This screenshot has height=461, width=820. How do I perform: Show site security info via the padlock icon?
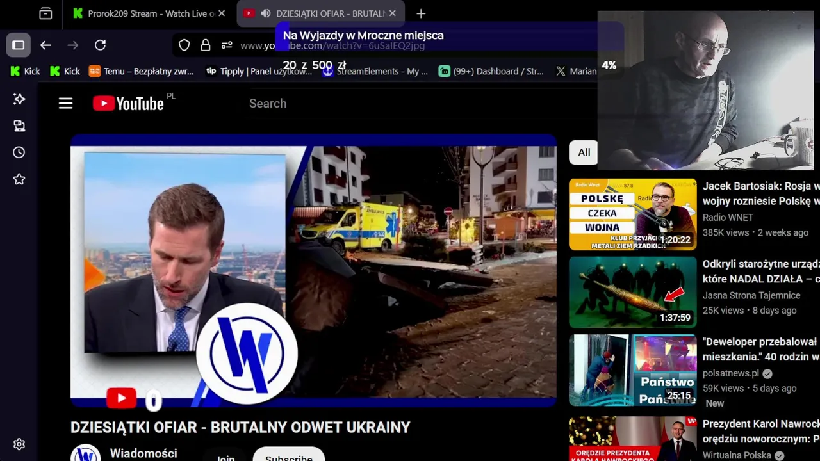pos(206,45)
